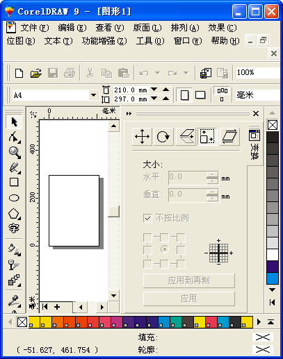Open the Undo history dropdown arrow
This screenshot has width=283, height=359.
pyautogui.click(x=158, y=73)
